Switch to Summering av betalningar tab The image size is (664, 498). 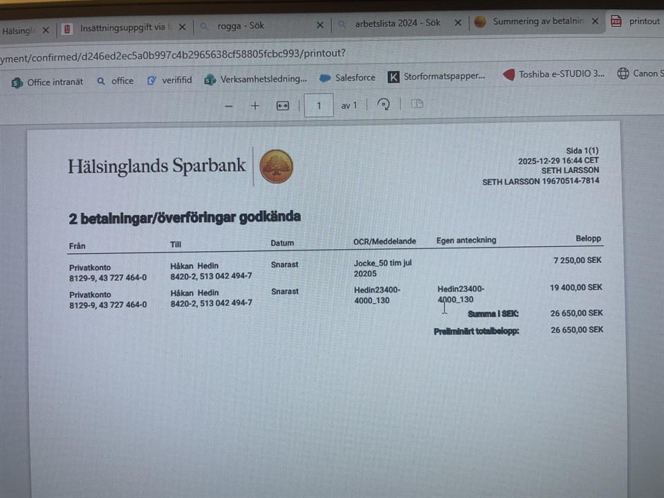point(533,21)
